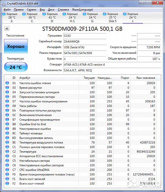
Task: Open the Сервис menu
Action: point(32,10)
